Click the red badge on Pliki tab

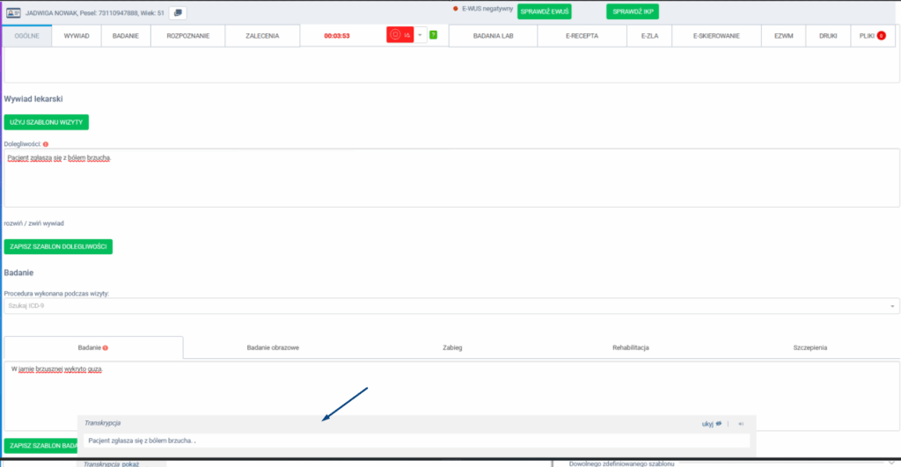click(x=881, y=36)
